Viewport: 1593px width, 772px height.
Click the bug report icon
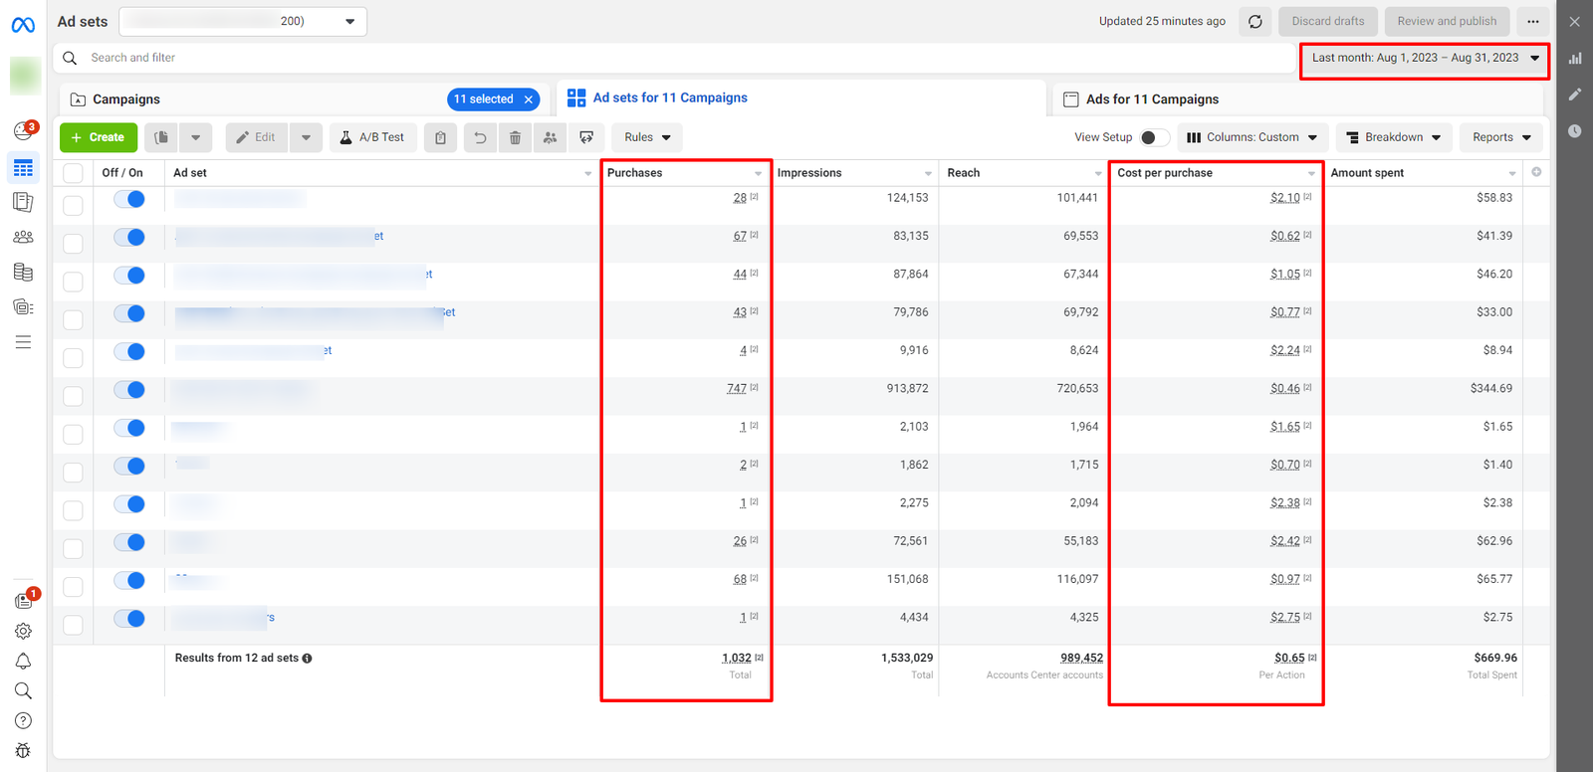coord(23,750)
